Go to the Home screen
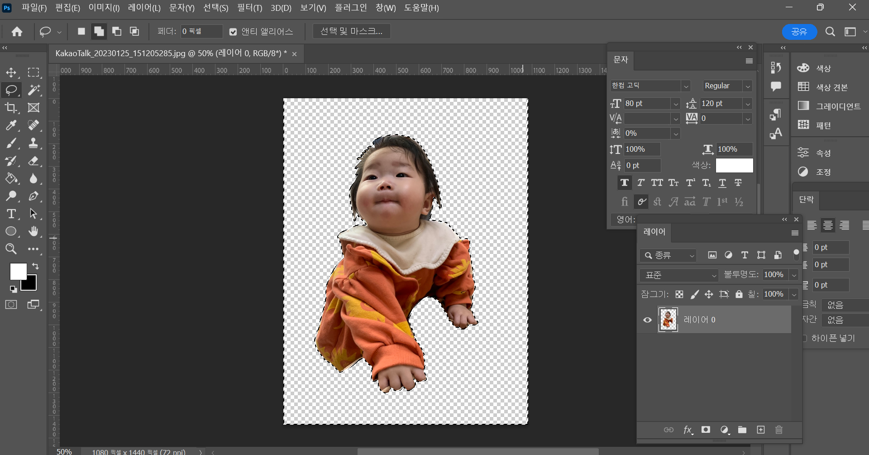Image resolution: width=869 pixels, height=455 pixels. (x=17, y=31)
